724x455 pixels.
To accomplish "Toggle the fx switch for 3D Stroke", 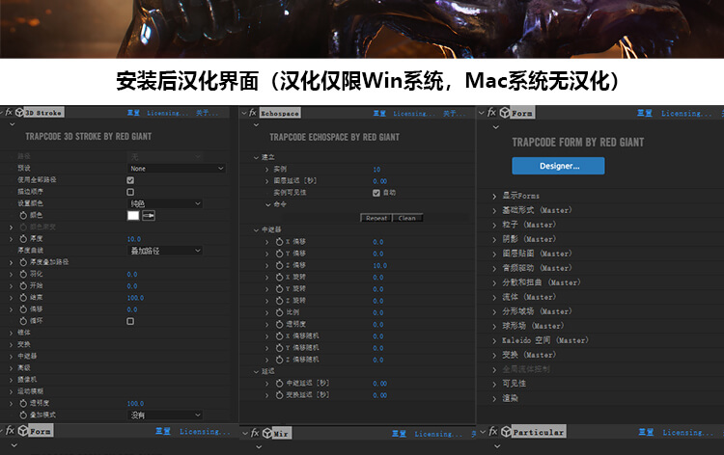I will click(9, 112).
